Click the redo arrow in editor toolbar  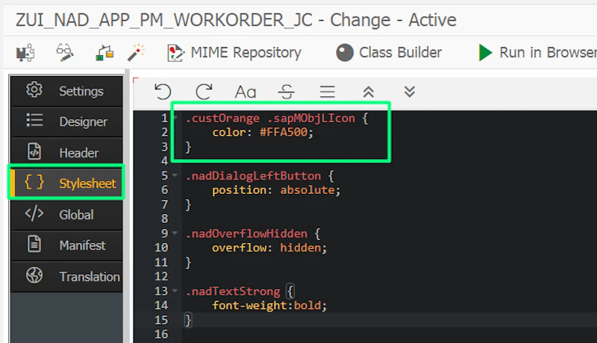204,92
